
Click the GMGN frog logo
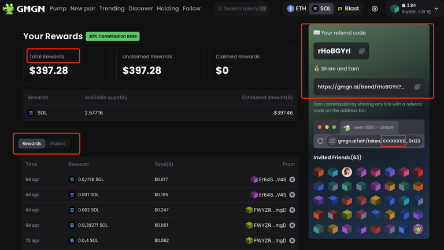point(8,9)
